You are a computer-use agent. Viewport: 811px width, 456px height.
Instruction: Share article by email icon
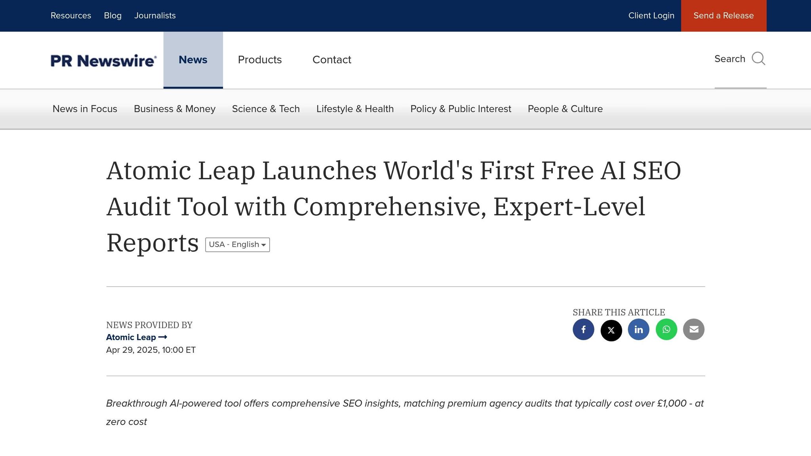coord(694,329)
